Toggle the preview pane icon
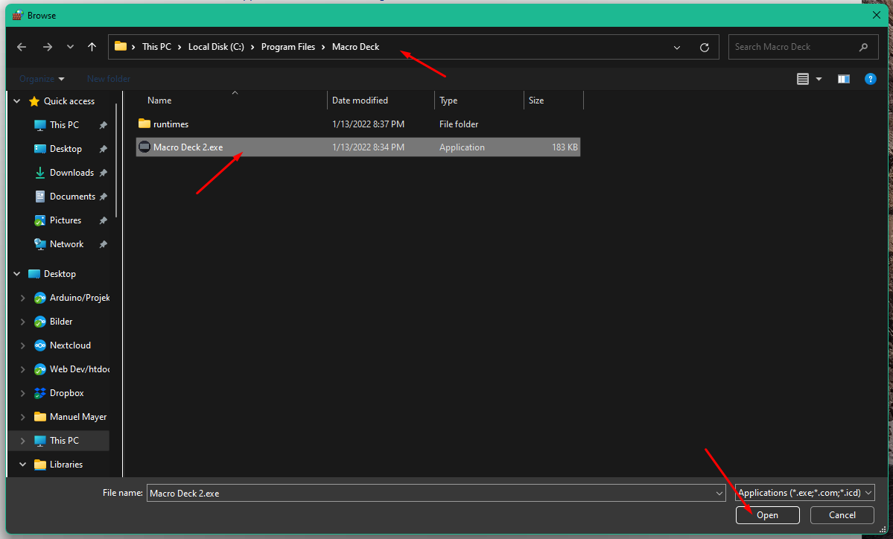893x539 pixels. tap(843, 79)
